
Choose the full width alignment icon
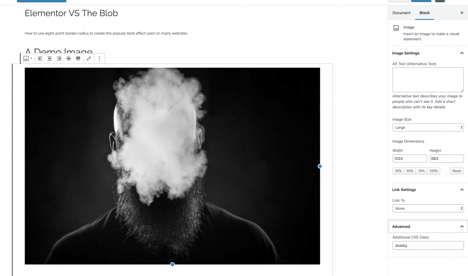(x=78, y=58)
